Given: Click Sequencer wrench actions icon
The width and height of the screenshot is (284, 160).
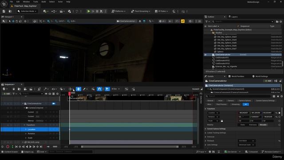Looking at the screenshot, I should coord(45,89).
